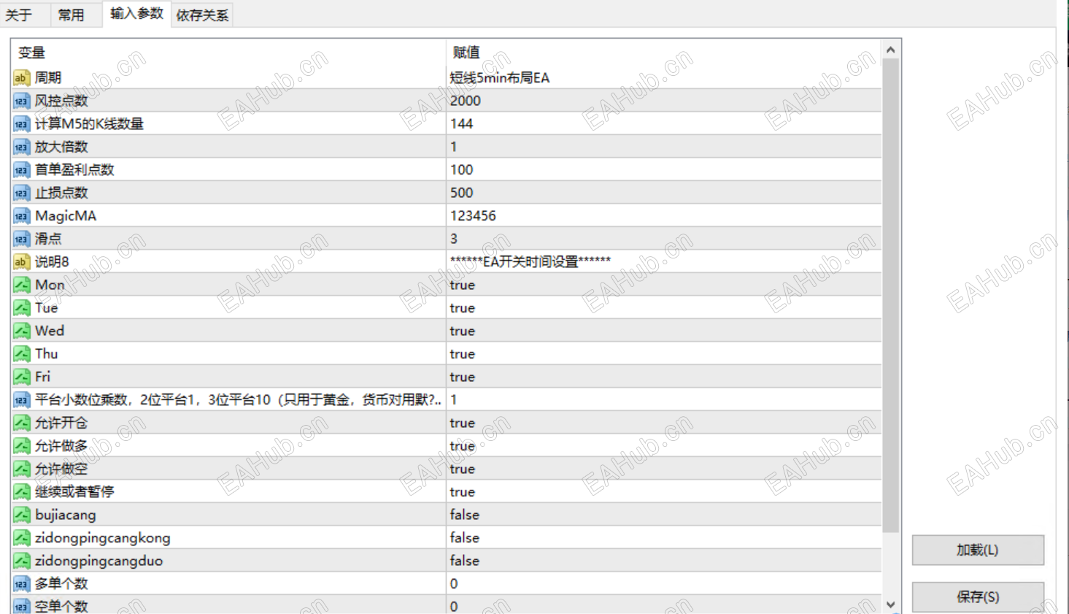Click the boolean icon beside zidongpingcangduo
1069x614 pixels.
point(21,561)
